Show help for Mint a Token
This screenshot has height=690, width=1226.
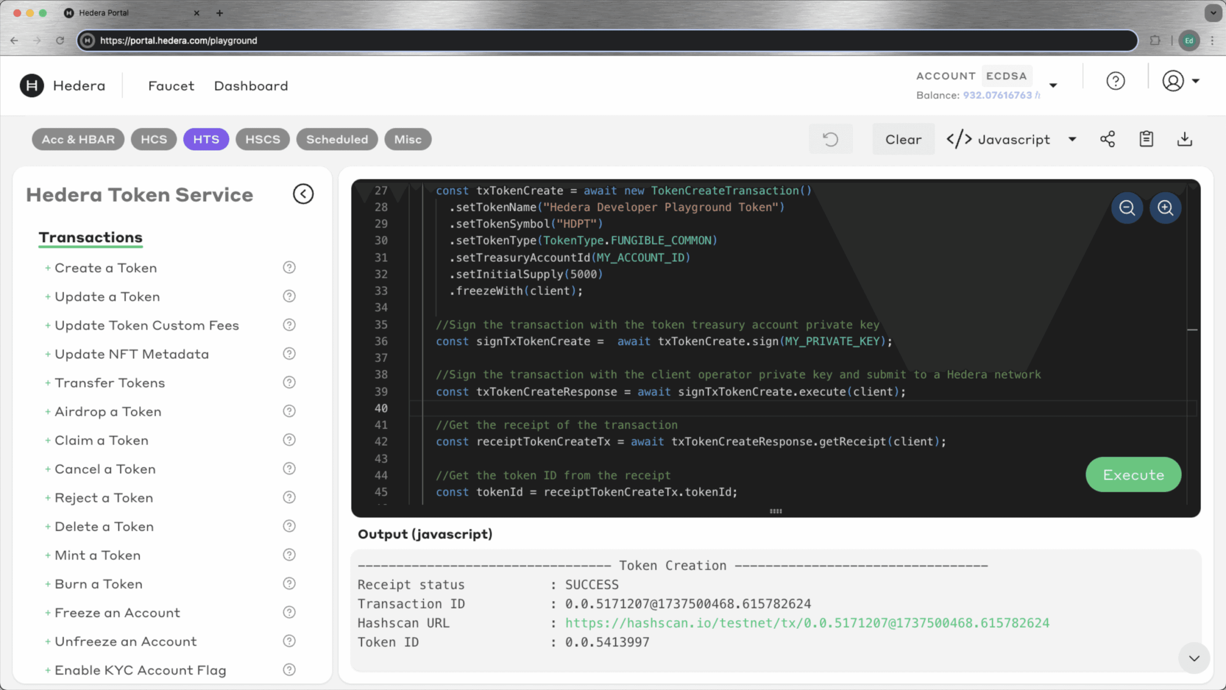tap(289, 555)
